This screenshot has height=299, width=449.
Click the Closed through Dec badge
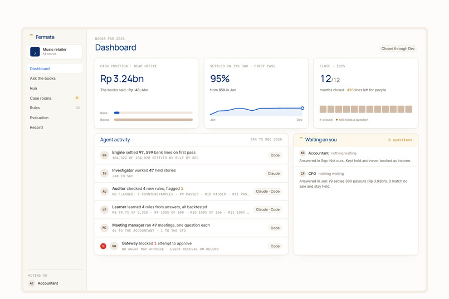(x=398, y=48)
